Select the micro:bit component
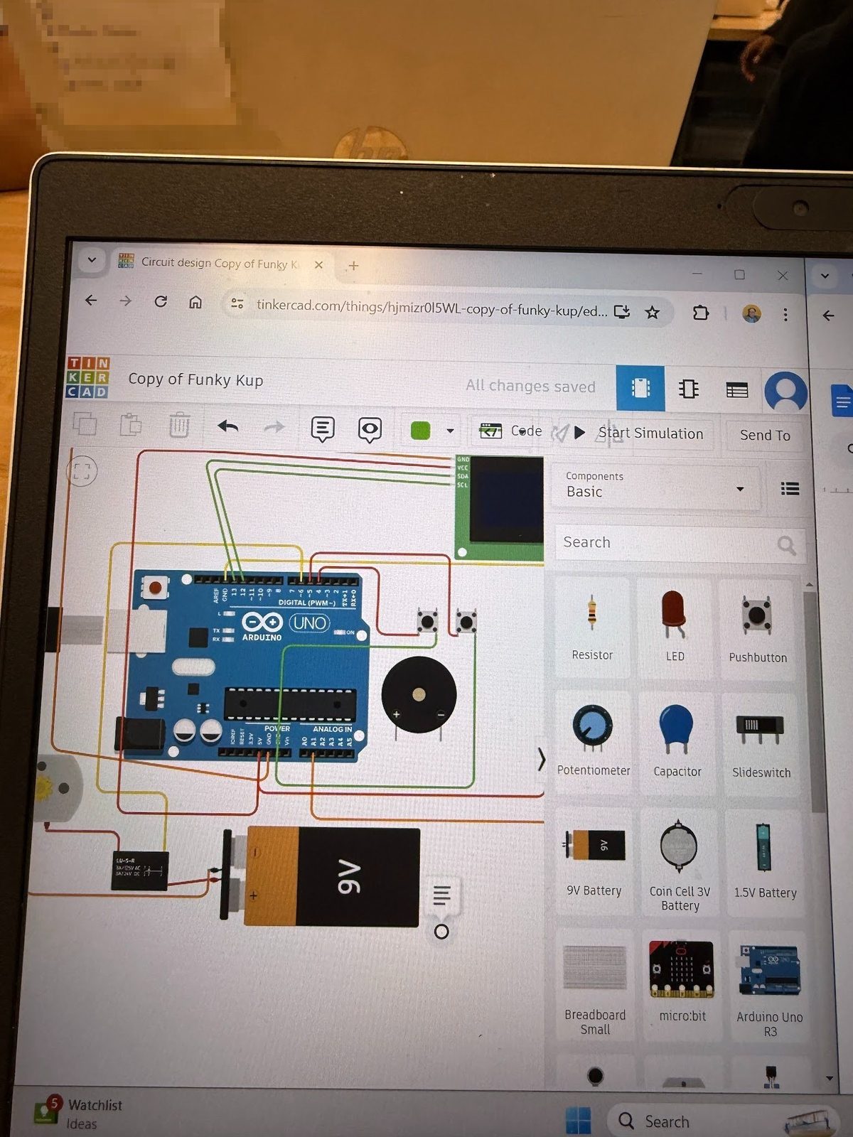Image resolution: width=853 pixels, height=1137 pixels. point(682,983)
